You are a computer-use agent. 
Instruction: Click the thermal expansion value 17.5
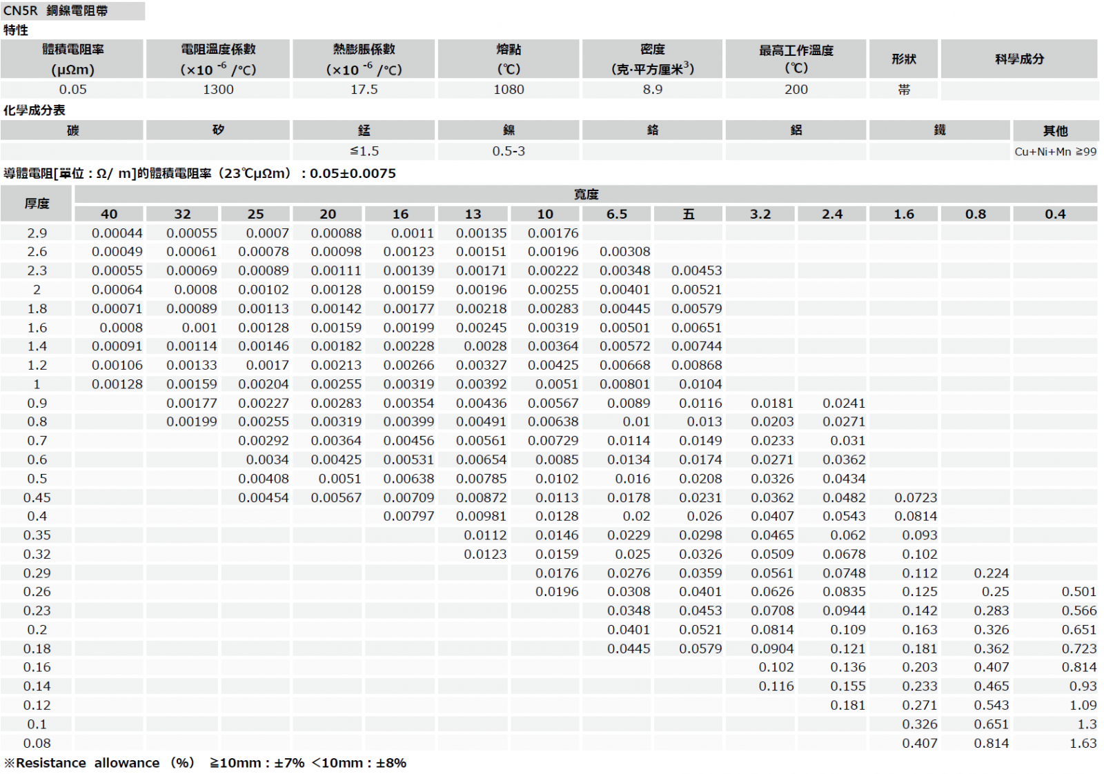click(364, 90)
